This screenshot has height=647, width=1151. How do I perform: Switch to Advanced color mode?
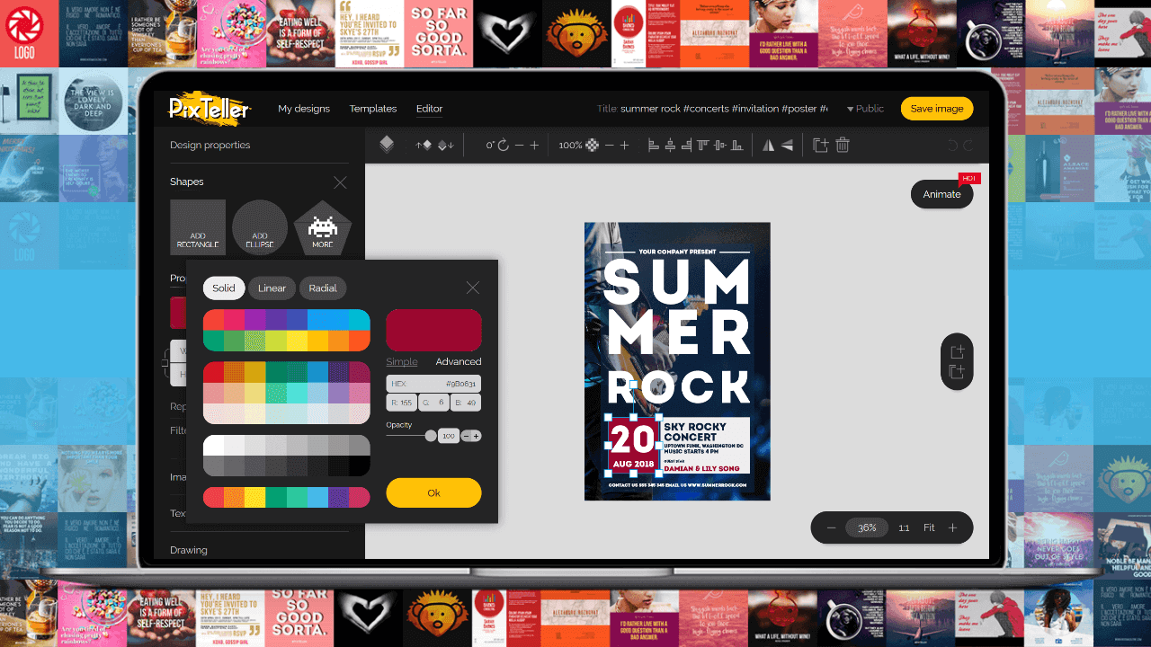[x=459, y=361]
